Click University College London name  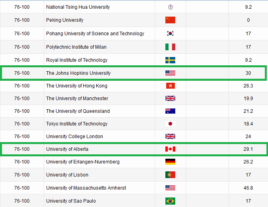[x=74, y=137]
